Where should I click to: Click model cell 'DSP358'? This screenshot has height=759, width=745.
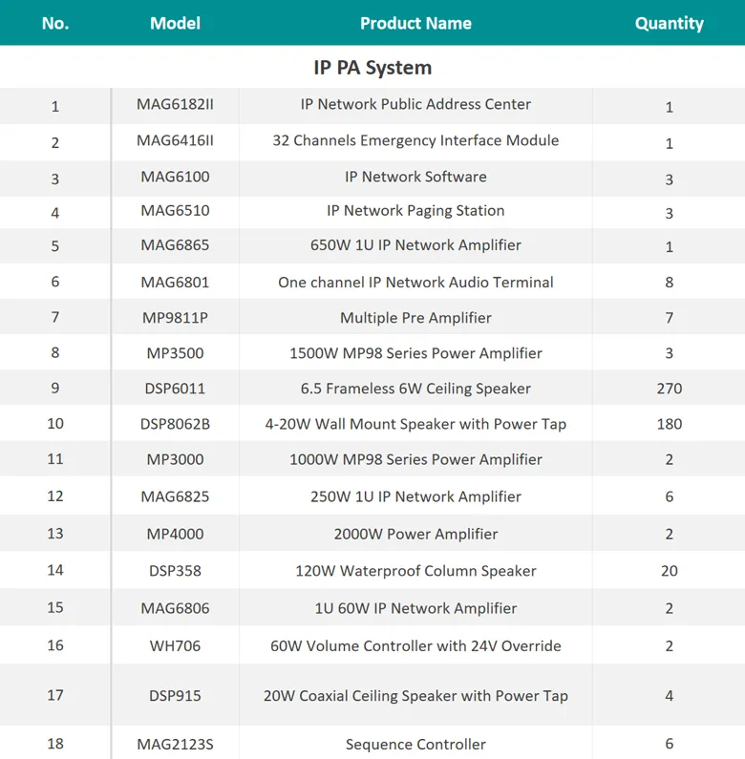(175, 571)
